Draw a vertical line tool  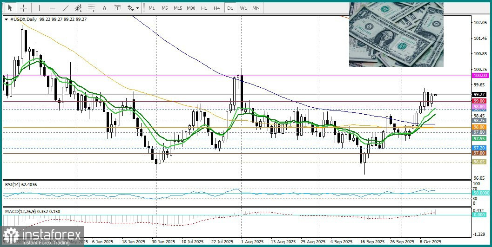click(x=39, y=8)
